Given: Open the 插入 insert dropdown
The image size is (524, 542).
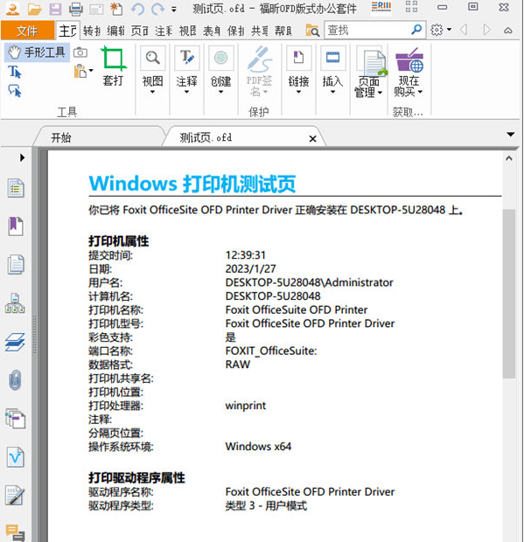Looking at the screenshot, I should click(x=332, y=69).
